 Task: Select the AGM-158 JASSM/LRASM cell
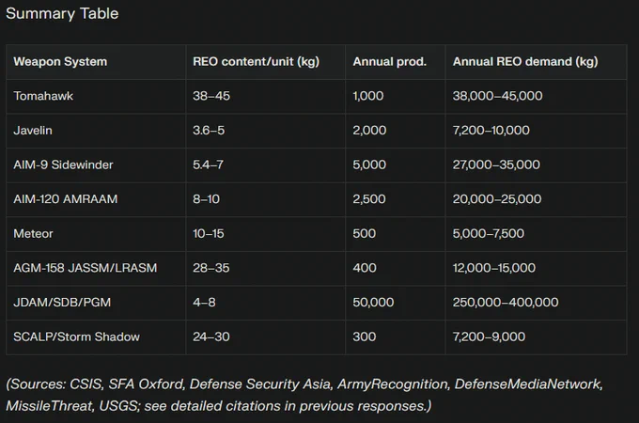coord(86,268)
